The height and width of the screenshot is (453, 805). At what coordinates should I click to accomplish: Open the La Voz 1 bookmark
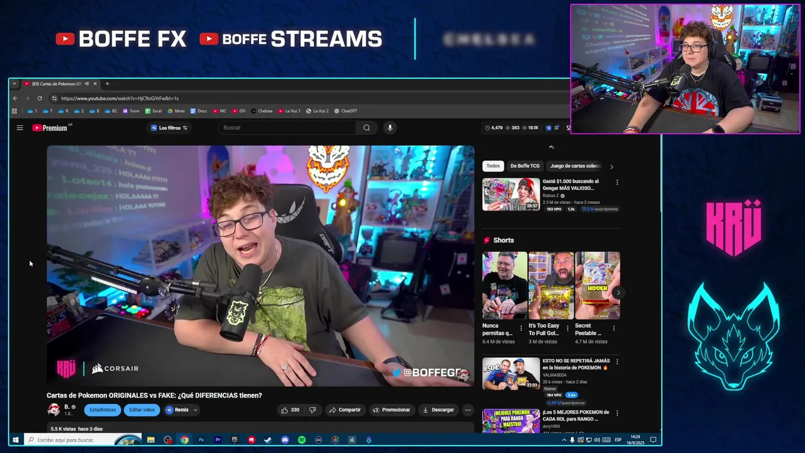point(289,111)
